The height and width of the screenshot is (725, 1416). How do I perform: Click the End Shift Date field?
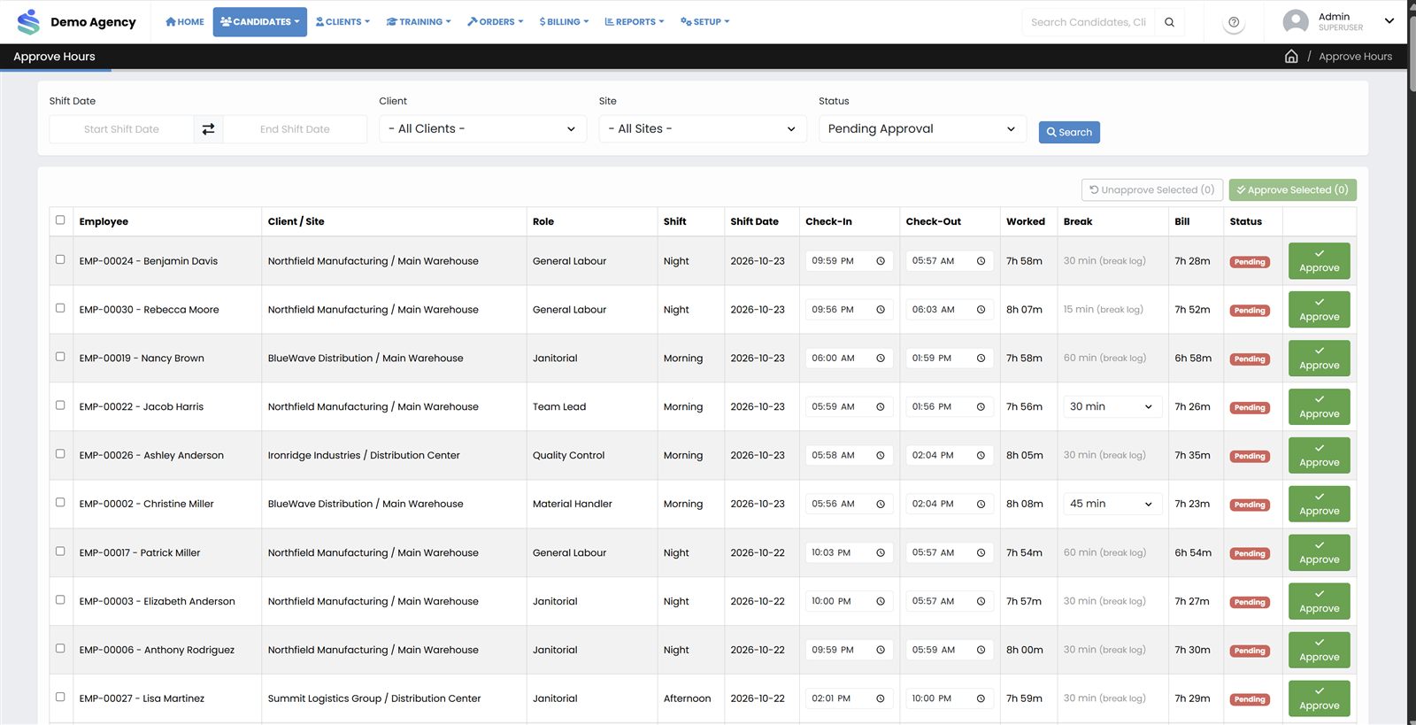point(295,129)
